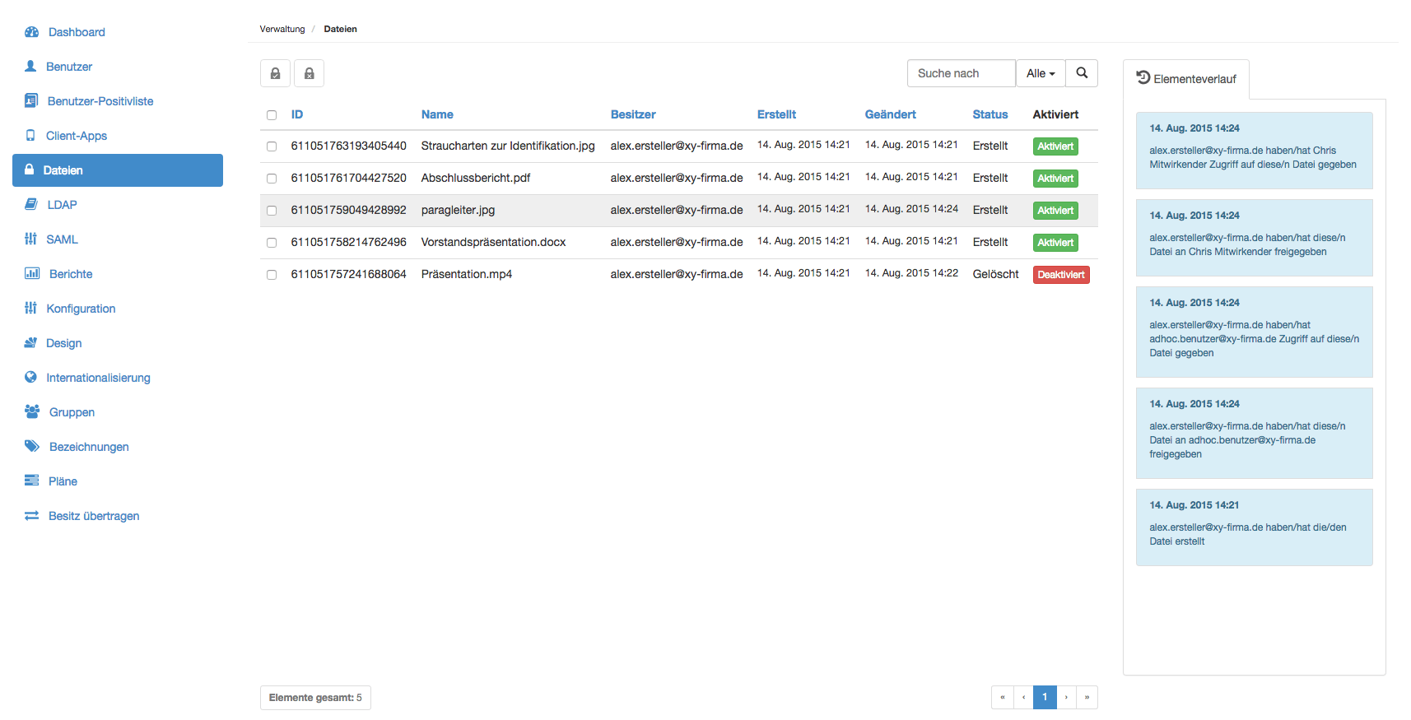Click the magnifier search button
This screenshot has width=1411, height=720.
pyautogui.click(x=1082, y=73)
